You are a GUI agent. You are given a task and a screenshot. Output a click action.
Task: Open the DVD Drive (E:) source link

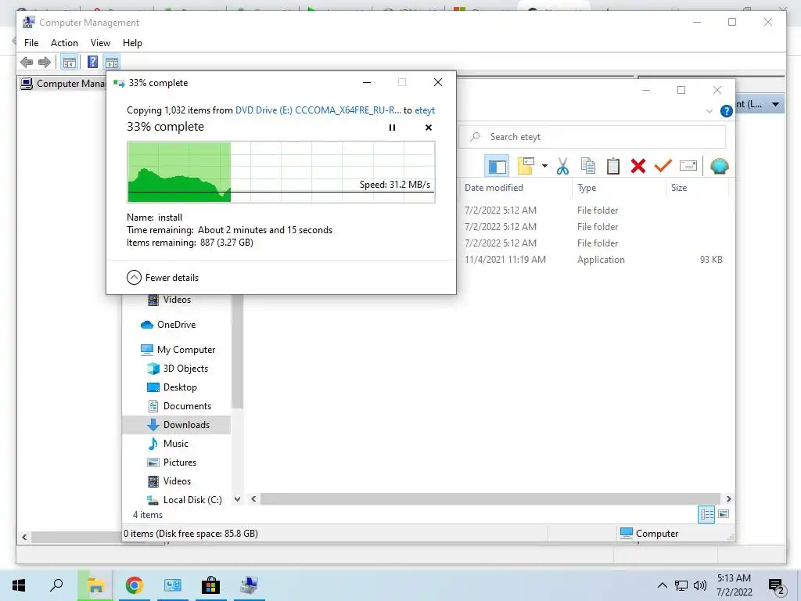[x=318, y=110]
